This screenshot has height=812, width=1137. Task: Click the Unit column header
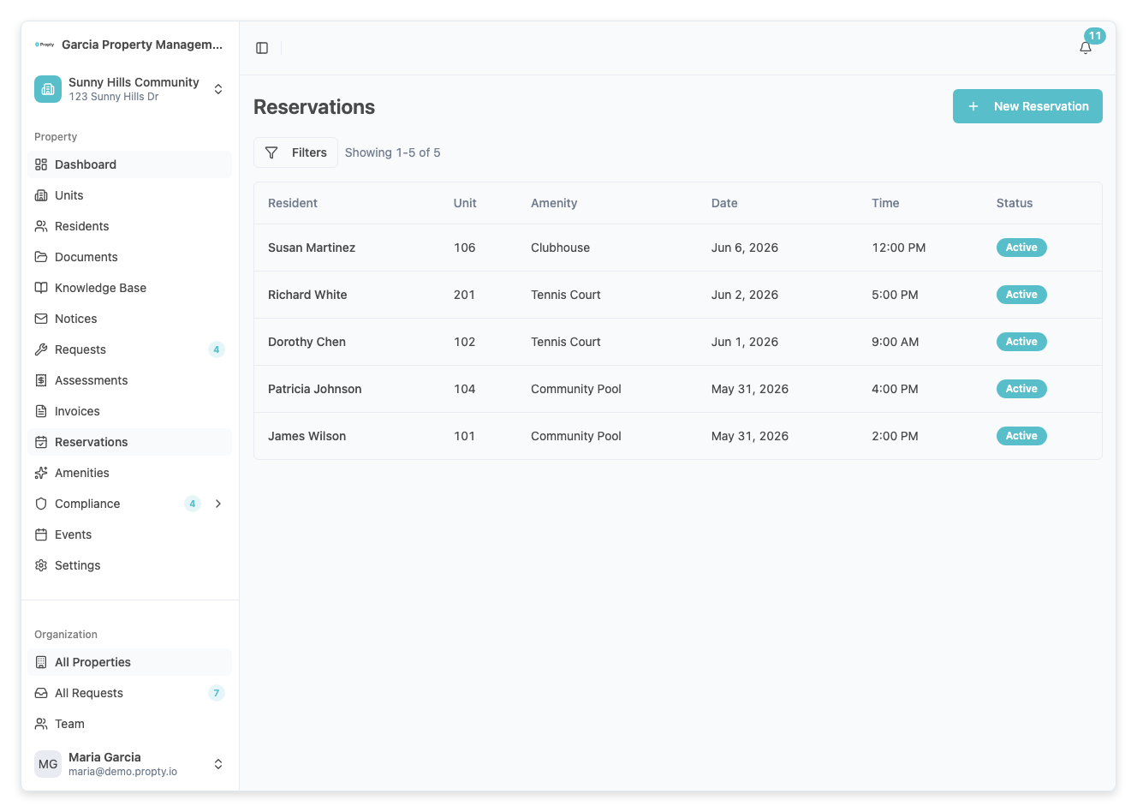click(465, 203)
